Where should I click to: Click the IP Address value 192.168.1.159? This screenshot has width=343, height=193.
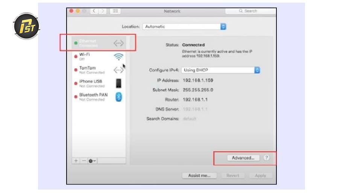click(x=198, y=80)
